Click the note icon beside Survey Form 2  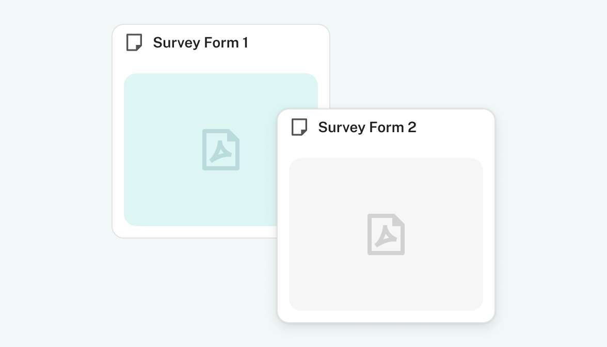[x=299, y=127]
